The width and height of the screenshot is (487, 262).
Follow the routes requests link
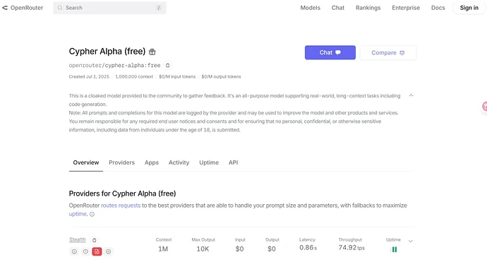click(x=121, y=206)
